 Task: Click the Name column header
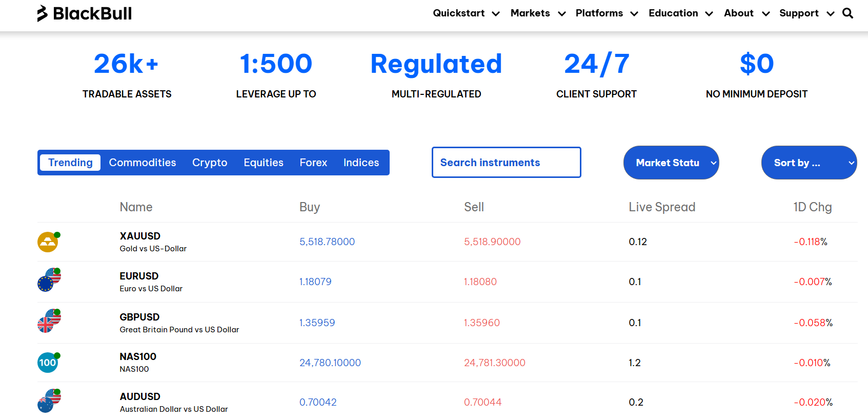(x=136, y=207)
